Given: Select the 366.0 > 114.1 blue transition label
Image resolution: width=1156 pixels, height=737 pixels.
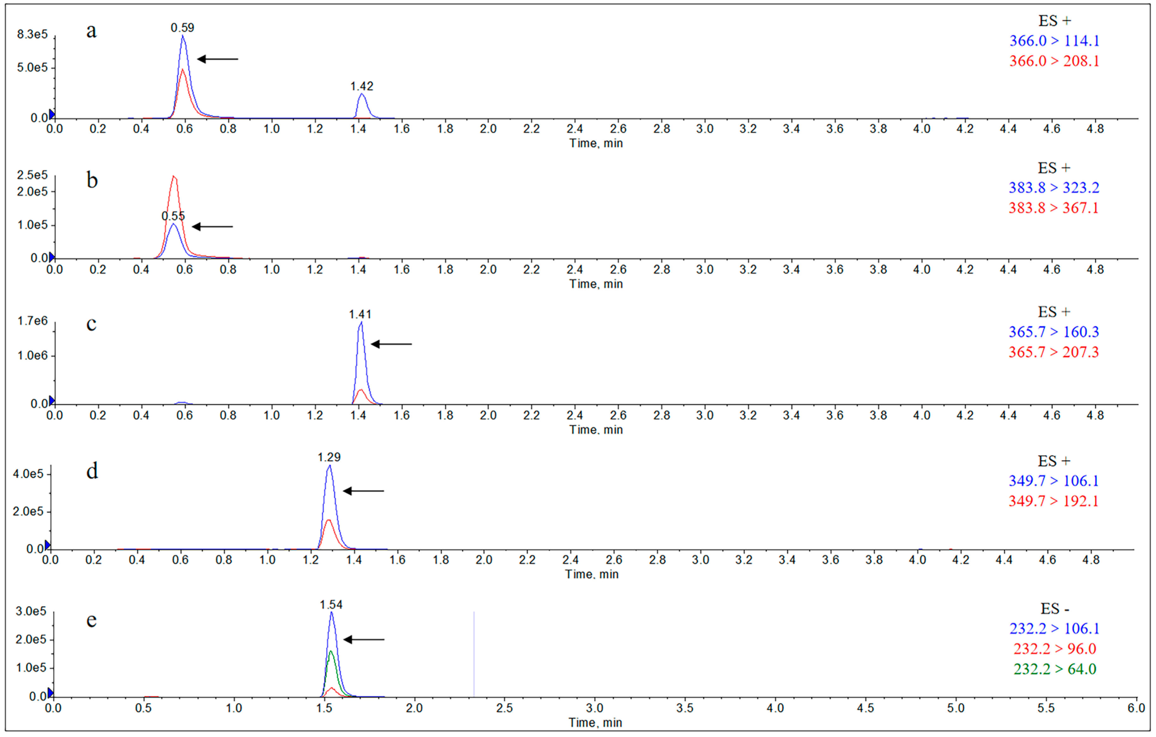Looking at the screenshot, I should pos(1054,41).
